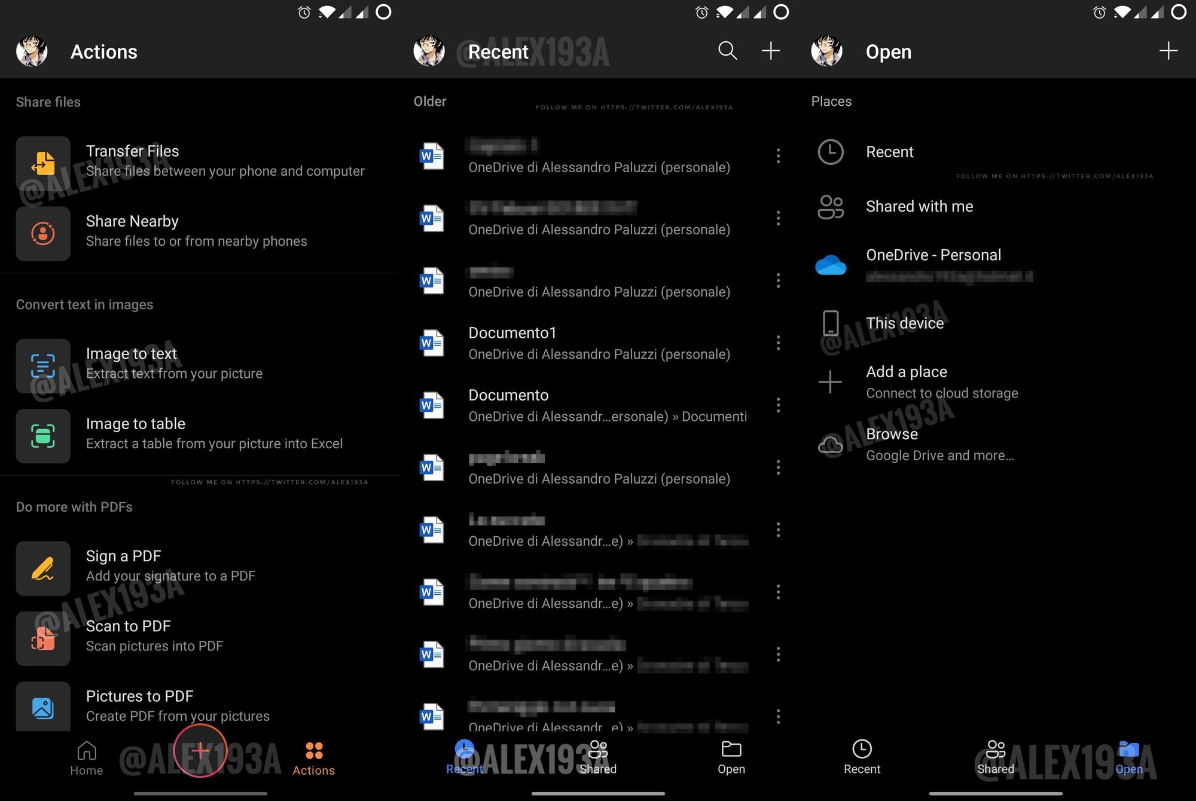Open the Sign a PDF icon
Screen dimensions: 1196x801
[43, 568]
